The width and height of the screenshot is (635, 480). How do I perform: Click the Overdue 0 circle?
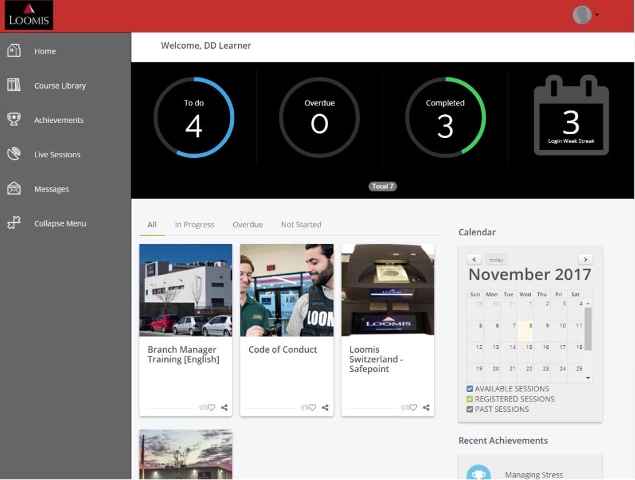click(319, 117)
